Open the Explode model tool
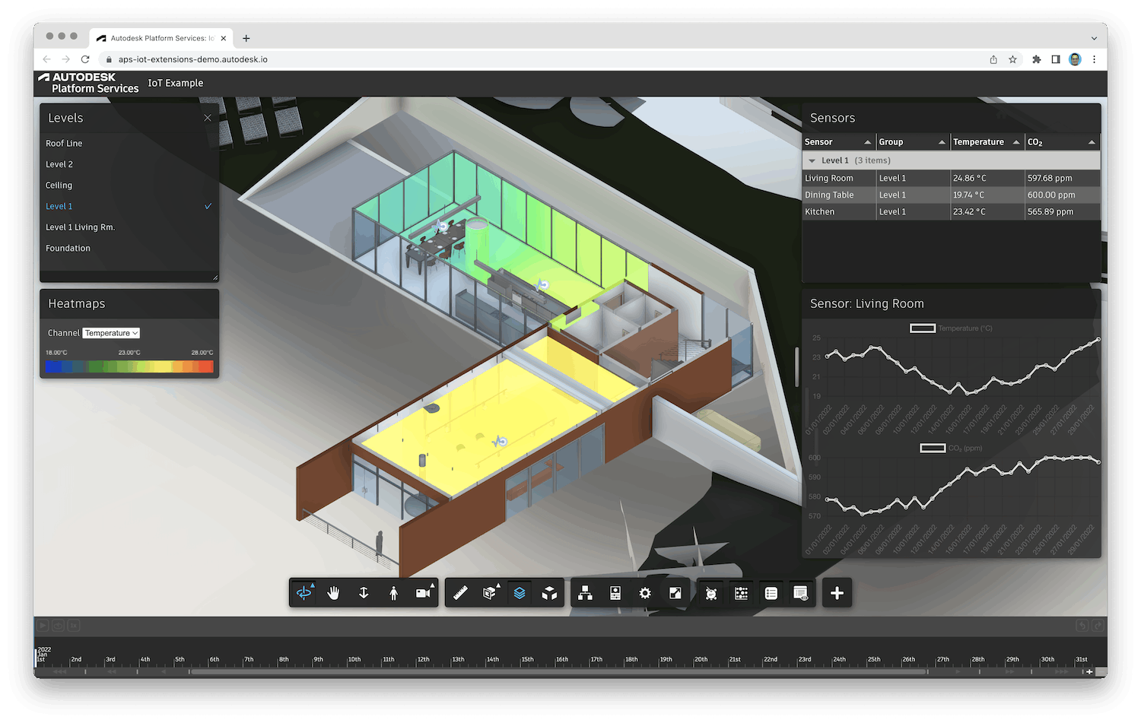 [550, 593]
